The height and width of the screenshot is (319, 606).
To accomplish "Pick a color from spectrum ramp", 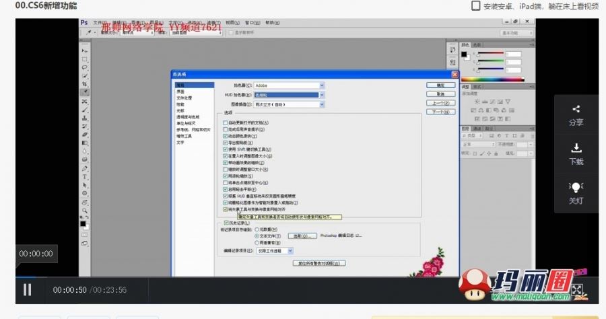I will 493,79.
